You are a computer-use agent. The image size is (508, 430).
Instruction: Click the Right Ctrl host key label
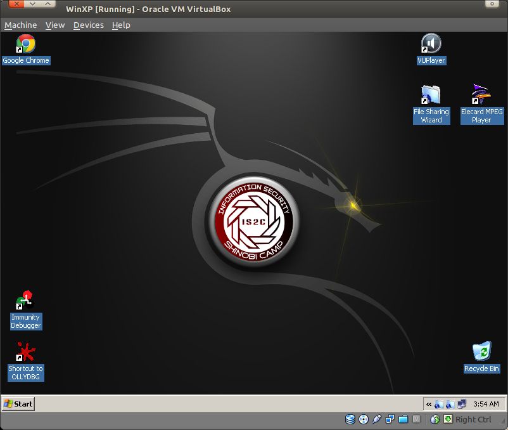[x=473, y=419]
